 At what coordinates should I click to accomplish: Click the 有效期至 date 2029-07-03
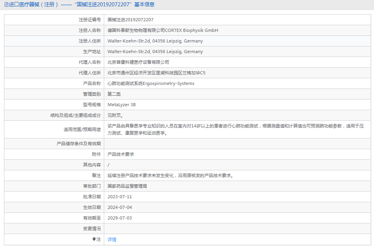click(x=120, y=218)
